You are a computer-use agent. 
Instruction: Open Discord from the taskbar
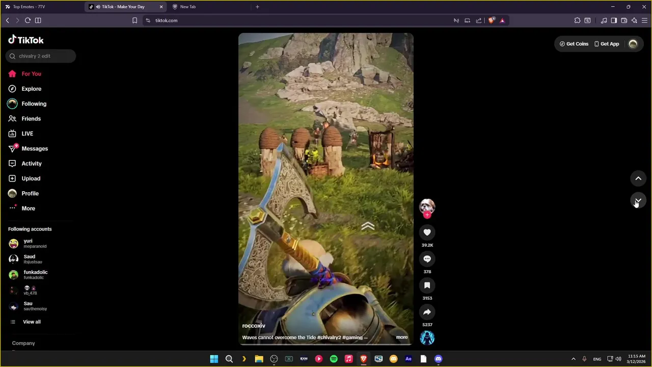(438, 359)
